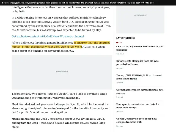Click the '2m read' label under Qatar story
The image size is (176, 132).
click(x=120, y=68)
